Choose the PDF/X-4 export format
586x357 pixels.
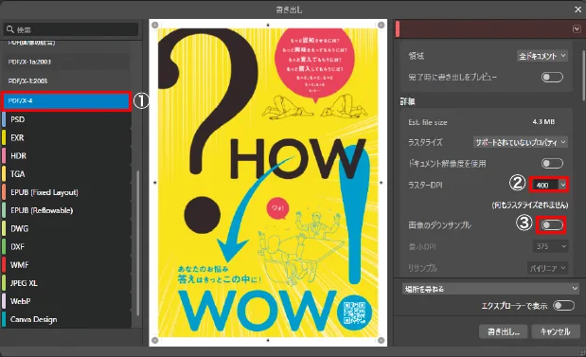coord(66,100)
